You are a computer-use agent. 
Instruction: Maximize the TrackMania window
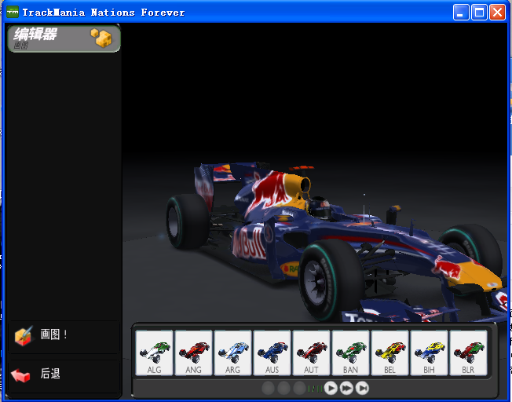(x=479, y=13)
